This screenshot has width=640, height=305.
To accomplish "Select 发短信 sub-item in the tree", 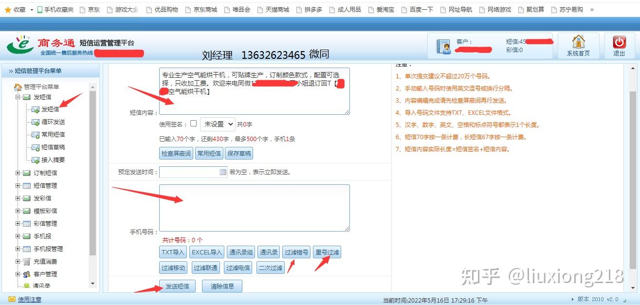I will click(50, 109).
